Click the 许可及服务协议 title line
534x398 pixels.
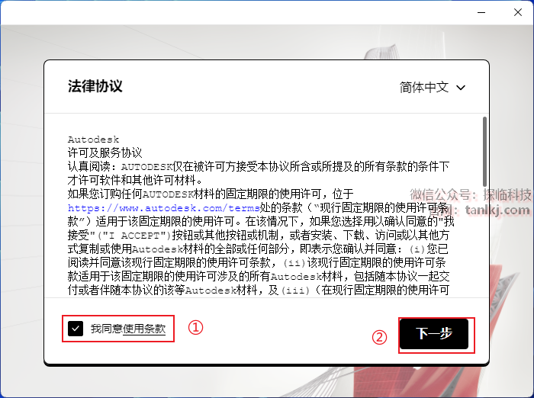105,152
